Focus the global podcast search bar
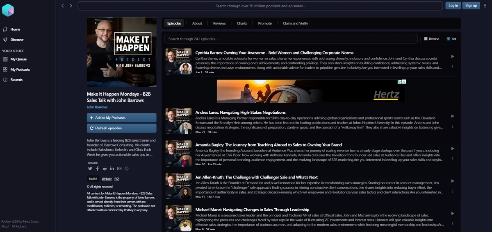This screenshot has height=232, width=492. 260,6
